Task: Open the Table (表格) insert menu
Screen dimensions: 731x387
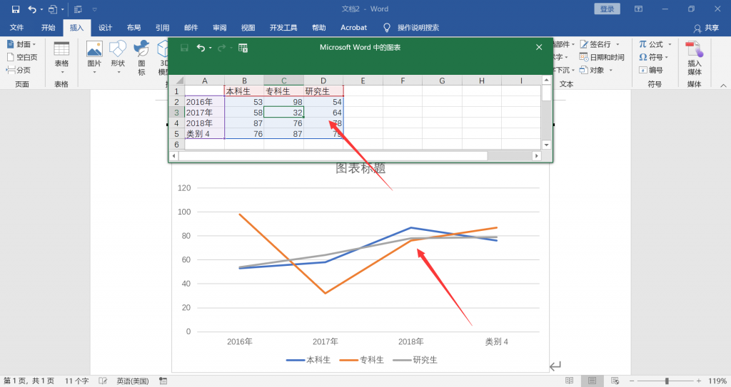Action: point(61,58)
